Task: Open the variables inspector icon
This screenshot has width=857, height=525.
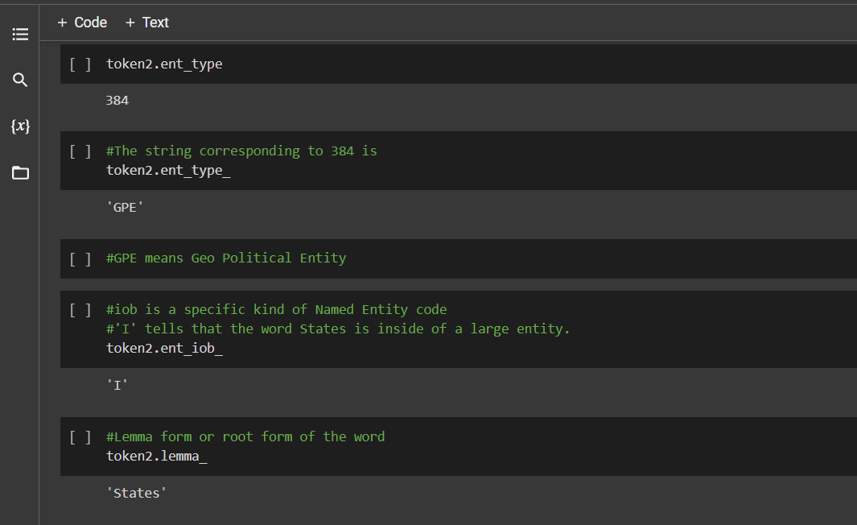Action: (20, 126)
